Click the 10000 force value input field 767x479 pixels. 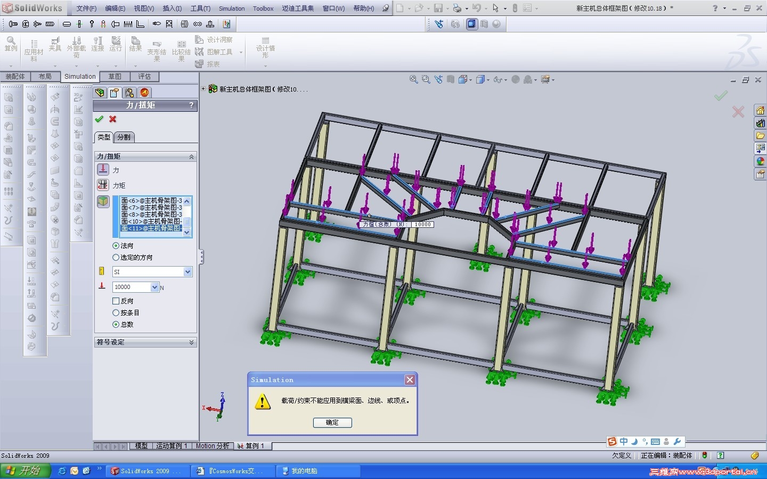tap(132, 287)
